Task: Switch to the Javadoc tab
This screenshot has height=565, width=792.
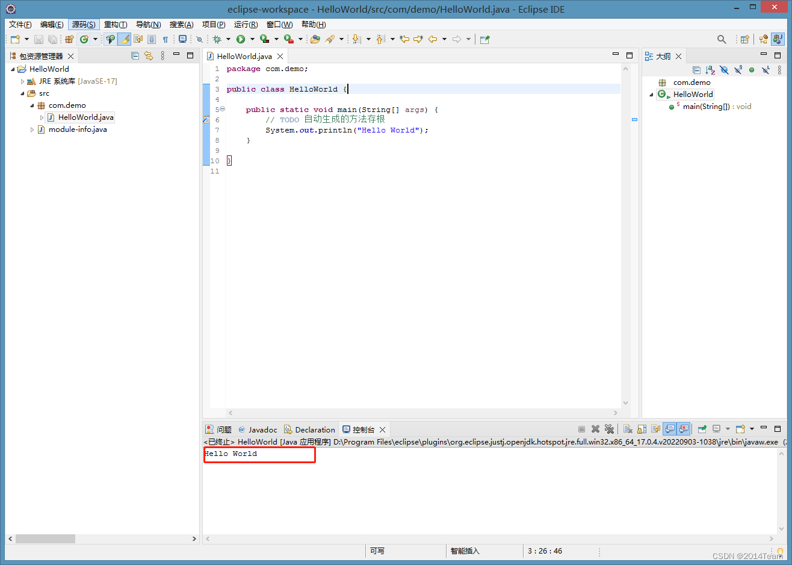Action: [258, 429]
